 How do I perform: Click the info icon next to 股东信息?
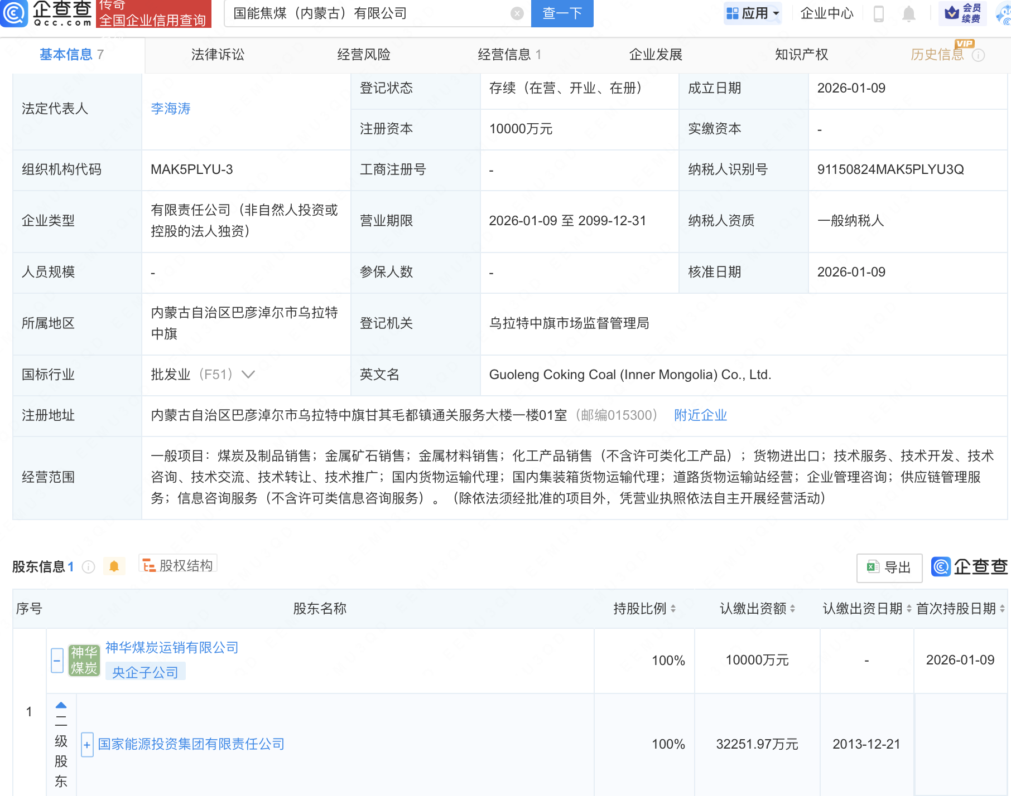[88, 567]
